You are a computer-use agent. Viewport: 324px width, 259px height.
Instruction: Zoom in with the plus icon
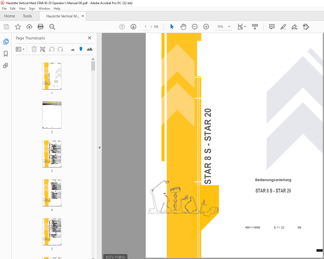pyautogui.click(x=206, y=27)
